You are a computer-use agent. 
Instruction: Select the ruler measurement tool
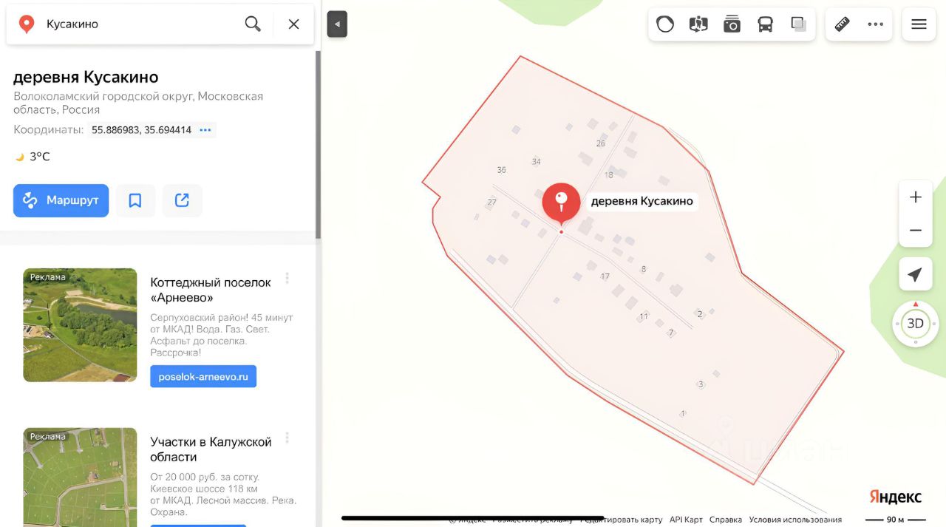(842, 24)
